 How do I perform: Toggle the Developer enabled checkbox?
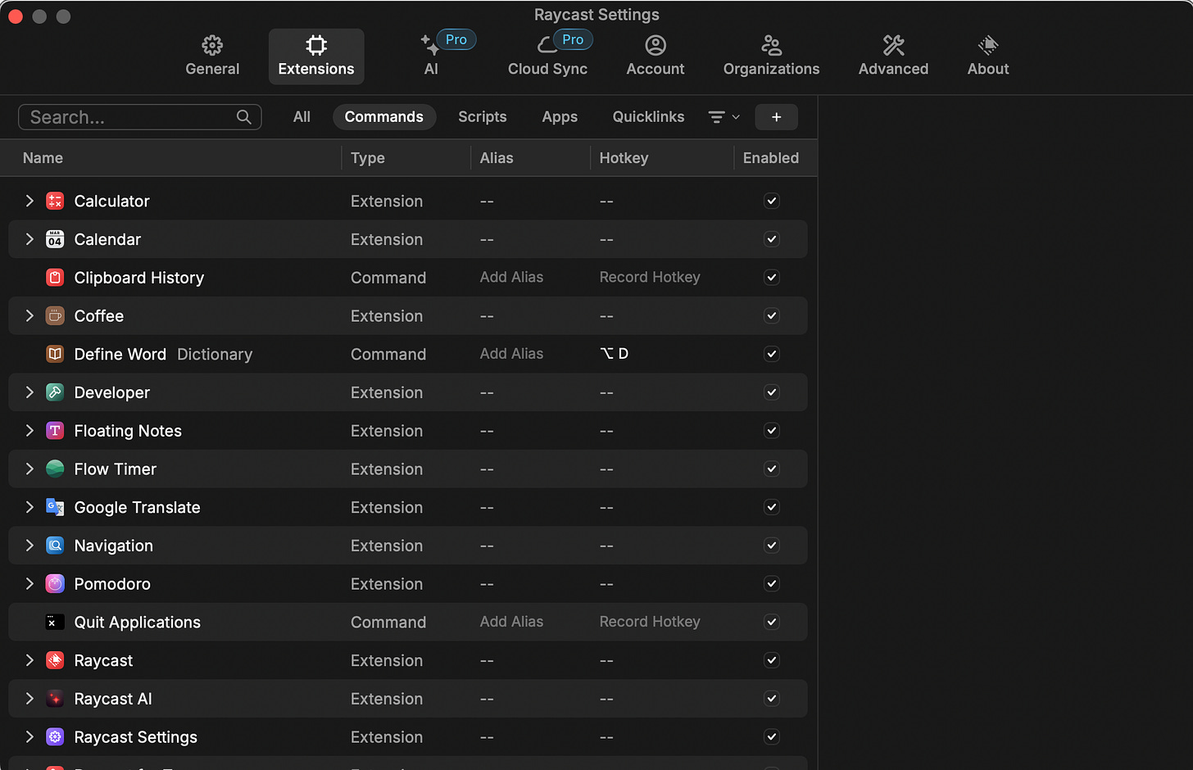tap(771, 392)
